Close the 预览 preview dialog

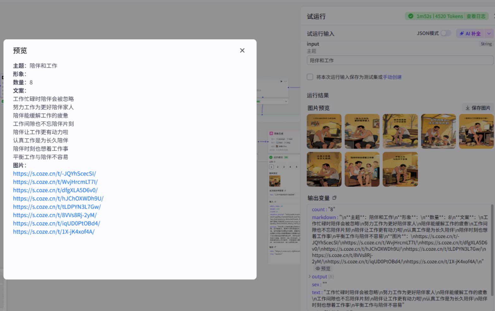[x=242, y=51]
